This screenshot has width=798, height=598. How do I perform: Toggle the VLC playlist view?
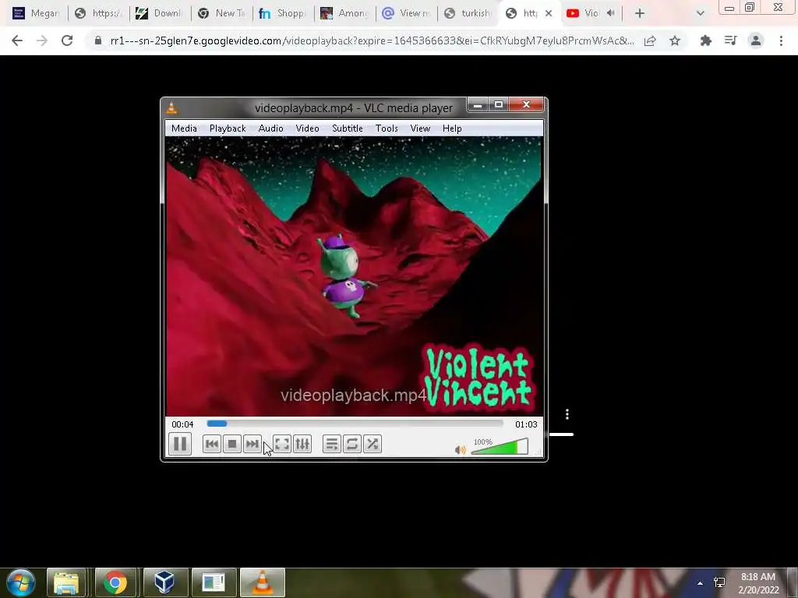click(x=331, y=445)
